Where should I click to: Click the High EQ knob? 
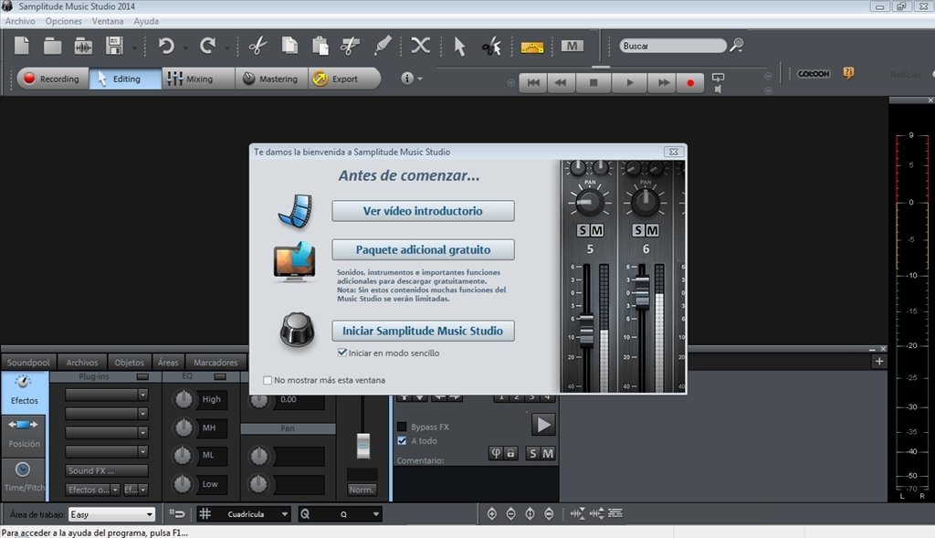[x=184, y=399]
